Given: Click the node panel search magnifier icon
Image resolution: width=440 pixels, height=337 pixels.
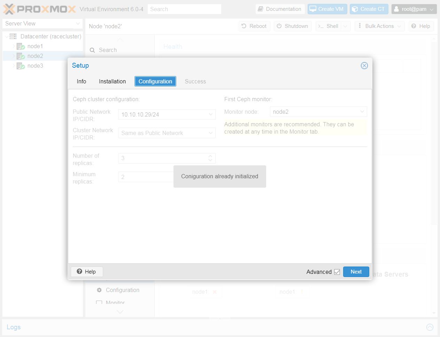Looking at the screenshot, I should click(x=92, y=50).
